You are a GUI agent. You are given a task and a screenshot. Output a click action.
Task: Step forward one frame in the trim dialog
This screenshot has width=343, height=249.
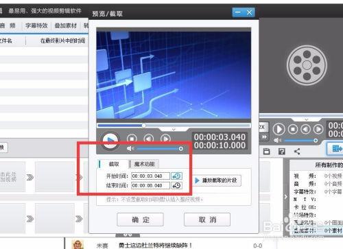(165, 139)
